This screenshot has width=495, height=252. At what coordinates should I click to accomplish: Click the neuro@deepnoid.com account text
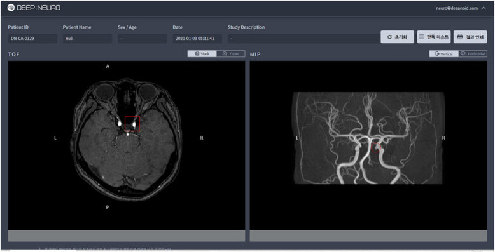(457, 8)
